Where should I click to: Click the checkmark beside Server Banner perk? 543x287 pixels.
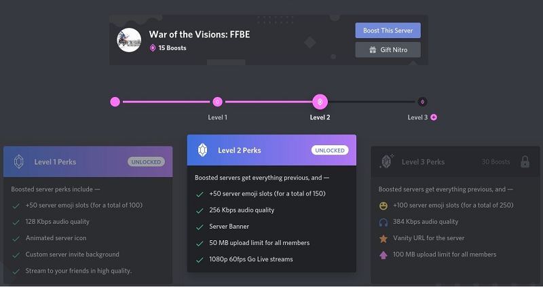(x=200, y=227)
